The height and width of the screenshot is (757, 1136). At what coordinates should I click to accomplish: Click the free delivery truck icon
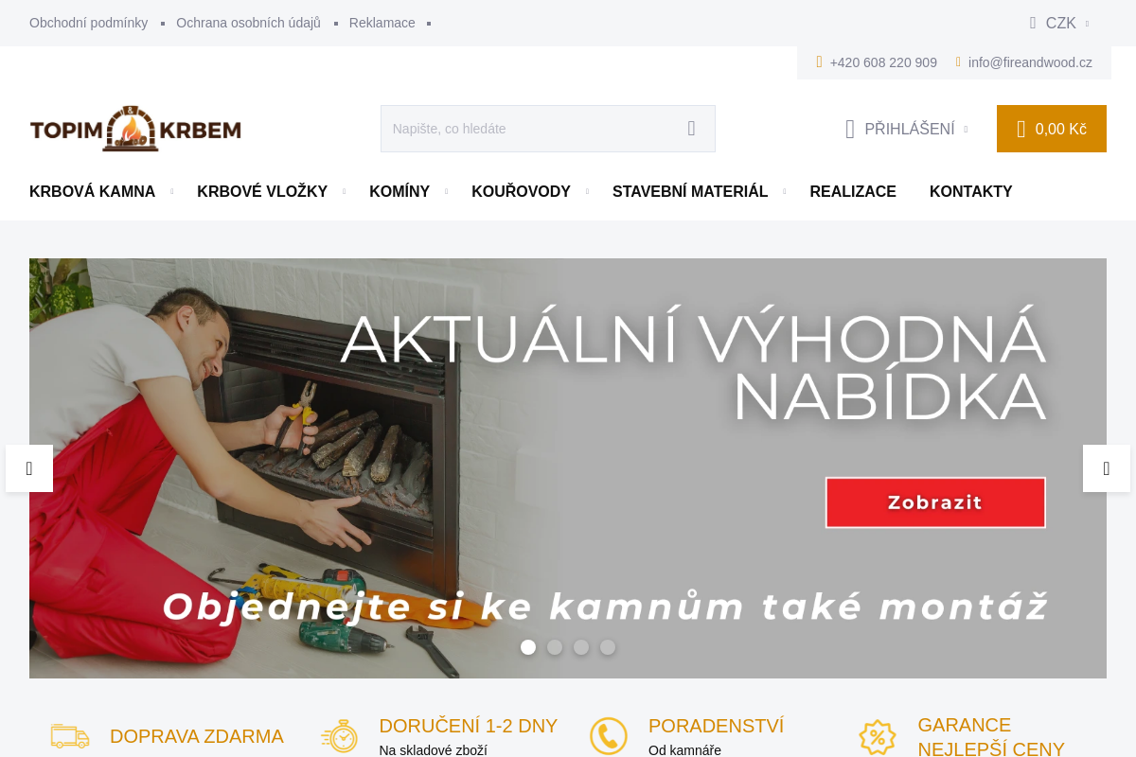(70, 736)
